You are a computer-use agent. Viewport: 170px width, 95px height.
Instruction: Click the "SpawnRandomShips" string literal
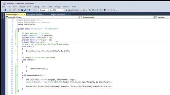(50, 51)
